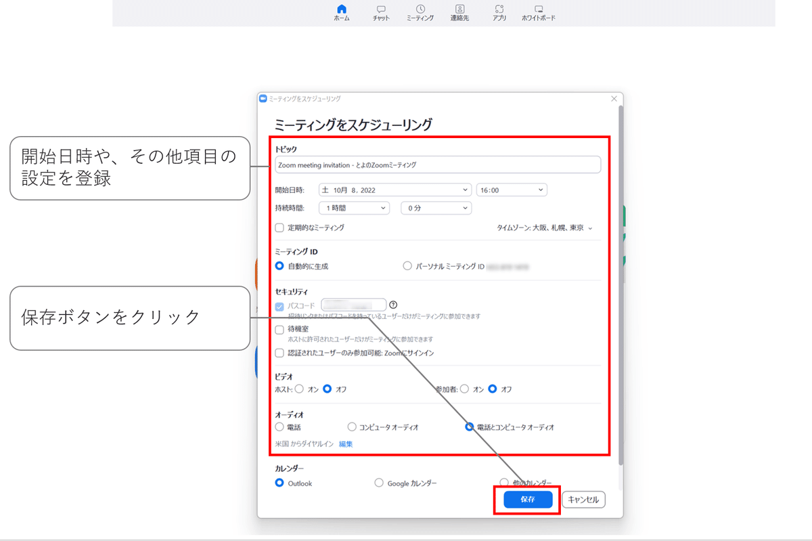
Task: Click the passcode input field
Action: tap(354, 305)
